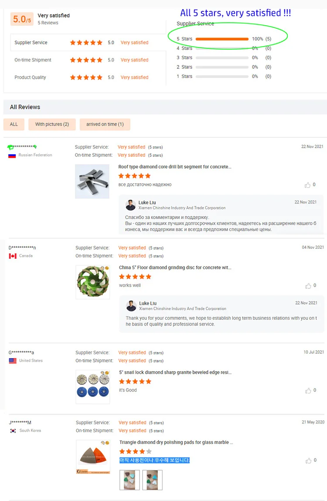Open the snail lock polishing pads thumbnail
This screenshot has height=501, width=327.
(93, 387)
